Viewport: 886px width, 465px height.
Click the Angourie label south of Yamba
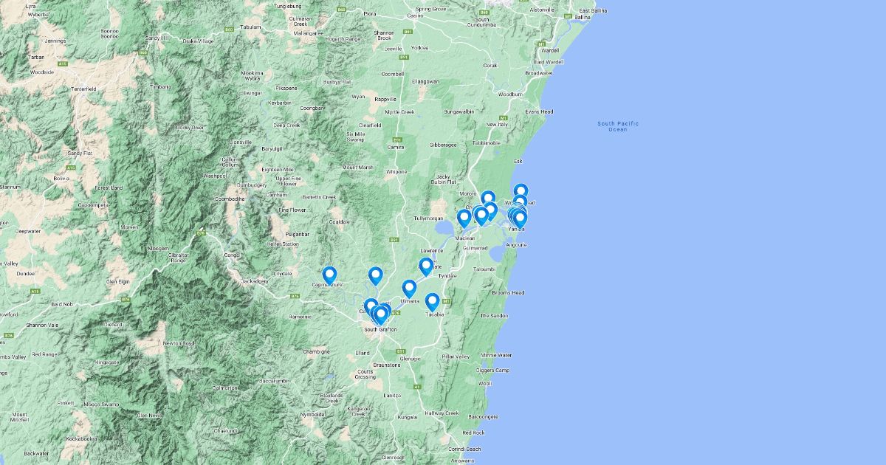tap(517, 244)
